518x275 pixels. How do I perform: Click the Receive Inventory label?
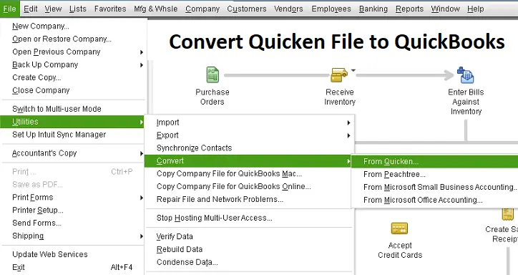coord(340,97)
